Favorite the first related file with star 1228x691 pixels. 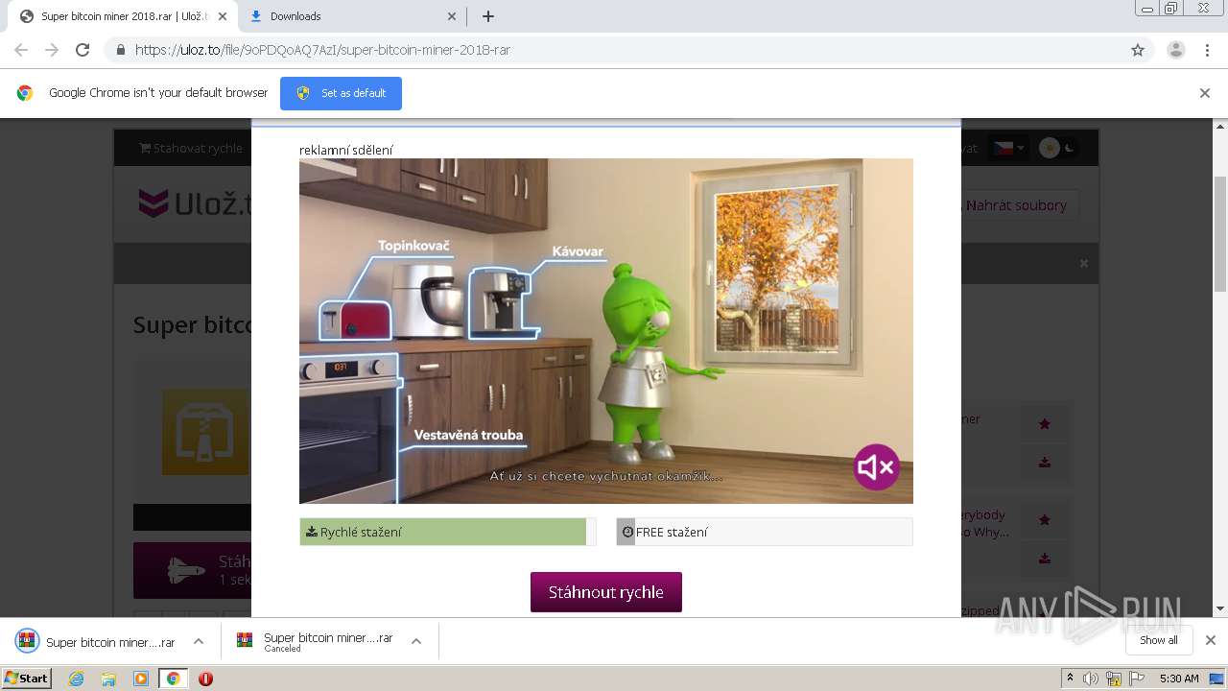[x=1045, y=423]
